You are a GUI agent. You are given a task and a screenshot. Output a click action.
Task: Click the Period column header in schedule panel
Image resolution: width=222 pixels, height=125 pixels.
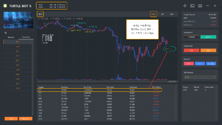pos(196,87)
